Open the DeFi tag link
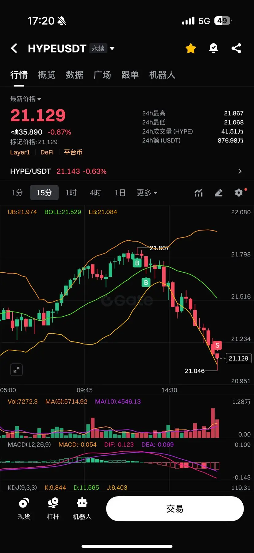 (x=47, y=152)
